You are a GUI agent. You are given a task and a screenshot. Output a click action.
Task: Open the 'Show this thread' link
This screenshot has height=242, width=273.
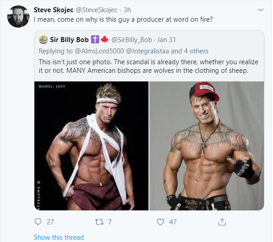(x=58, y=237)
